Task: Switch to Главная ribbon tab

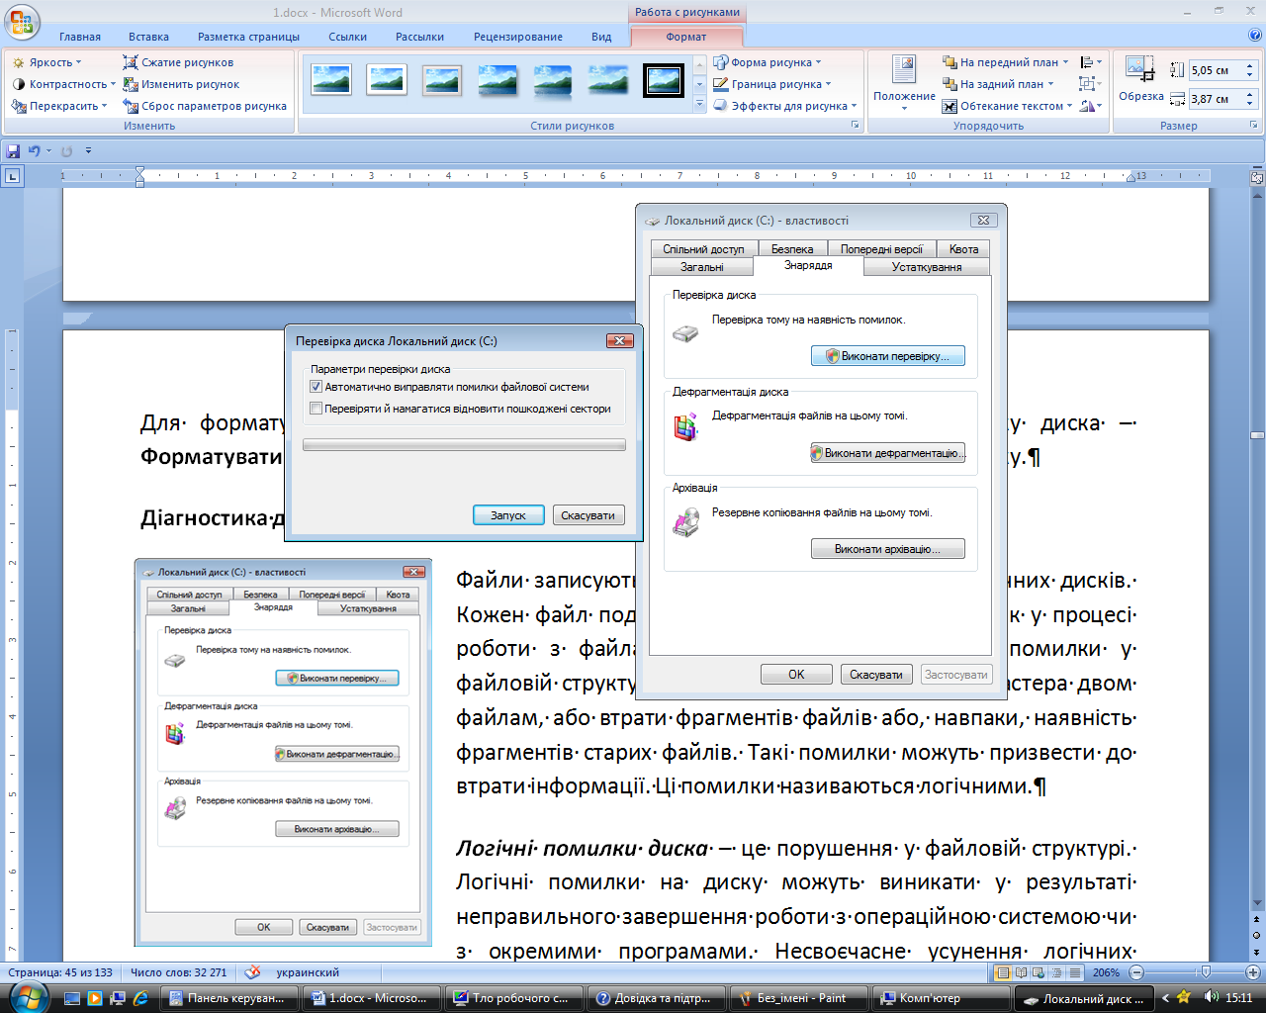Action: click(80, 37)
